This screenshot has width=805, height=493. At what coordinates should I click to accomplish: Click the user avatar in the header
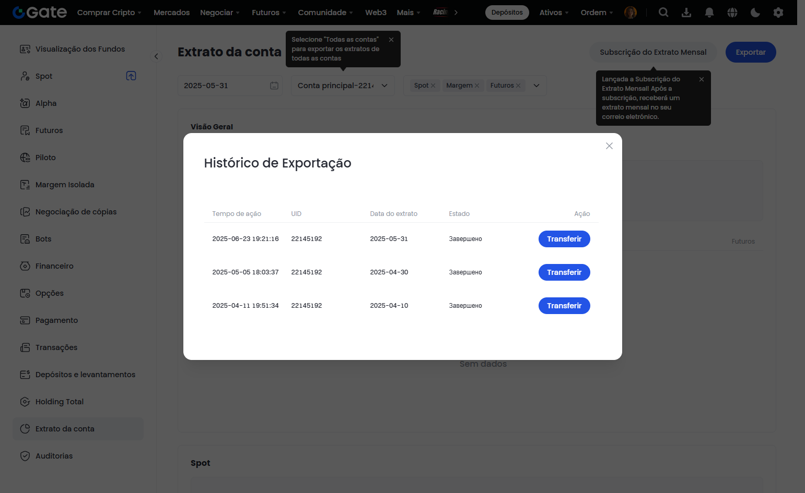tap(631, 13)
